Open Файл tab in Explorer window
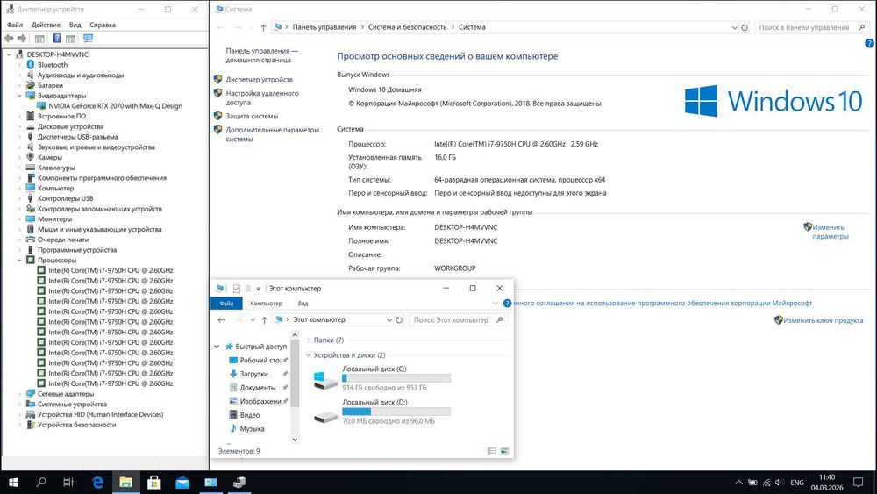Screen dimensions: 877x494 (x=226, y=304)
